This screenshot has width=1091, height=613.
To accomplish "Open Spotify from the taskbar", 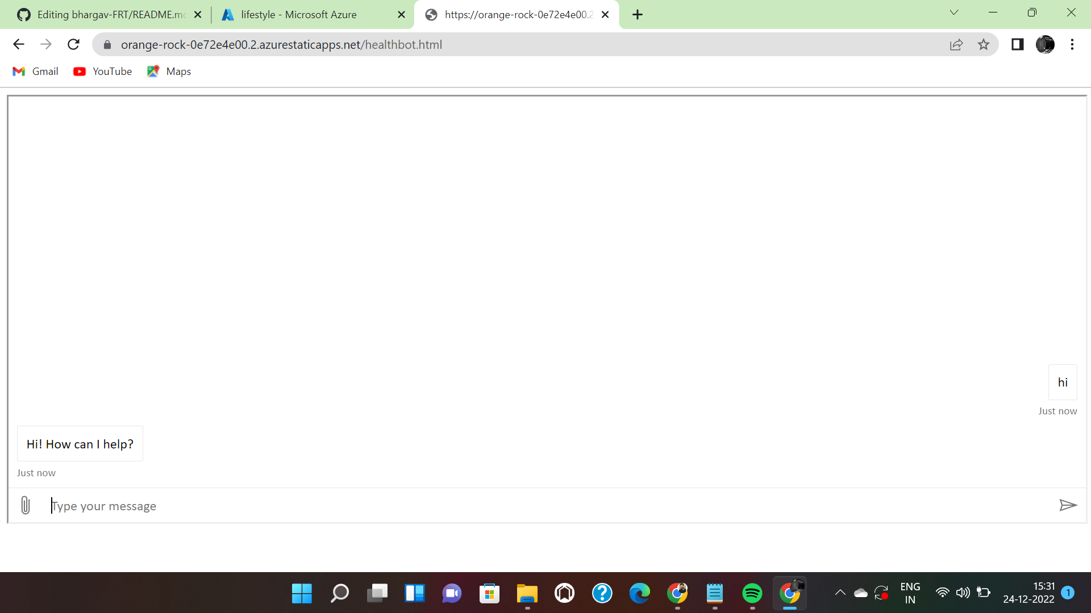I will coord(752,594).
